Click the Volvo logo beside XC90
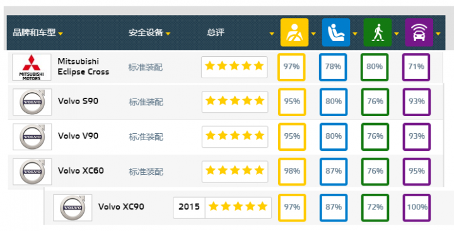Image resolution: width=454 pixels, height=231 pixels. coord(73,208)
